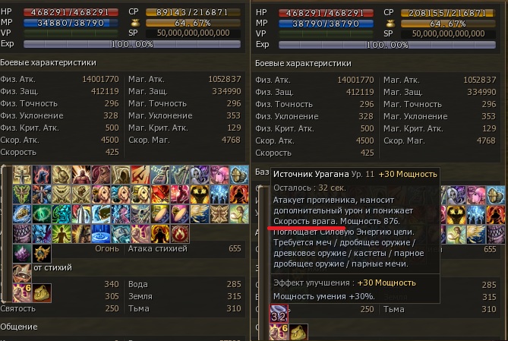Click the CP bar showing 208155/216871
Image resolution: width=508 pixels, height=341 pixels.
[x=448, y=13]
